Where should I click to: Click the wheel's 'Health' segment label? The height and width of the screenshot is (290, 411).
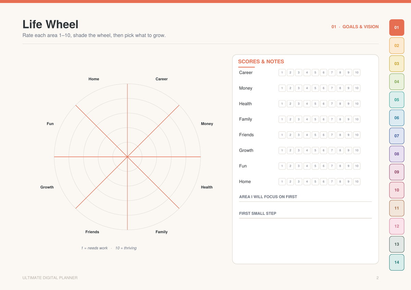click(207, 187)
